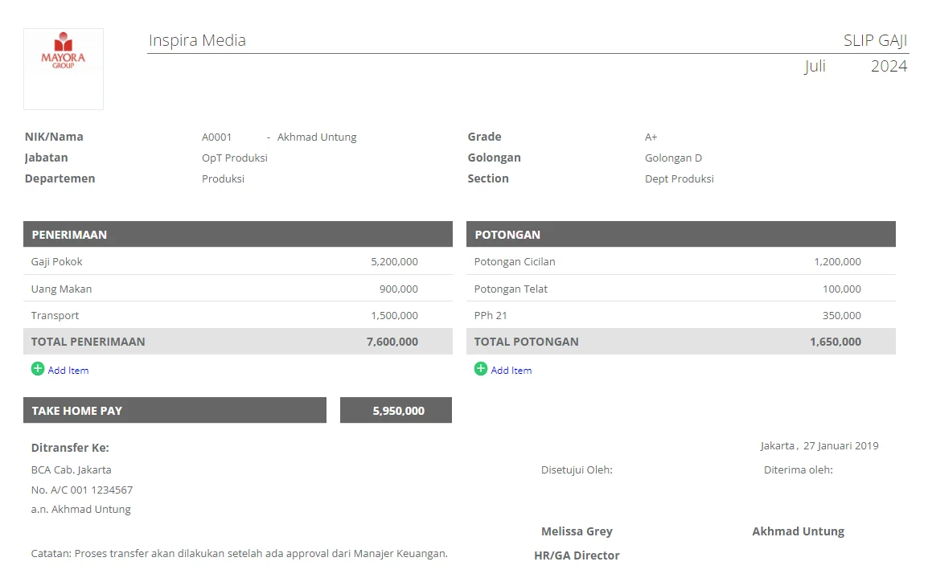Click the Take Home Pay value 5,950,000

pyautogui.click(x=398, y=411)
